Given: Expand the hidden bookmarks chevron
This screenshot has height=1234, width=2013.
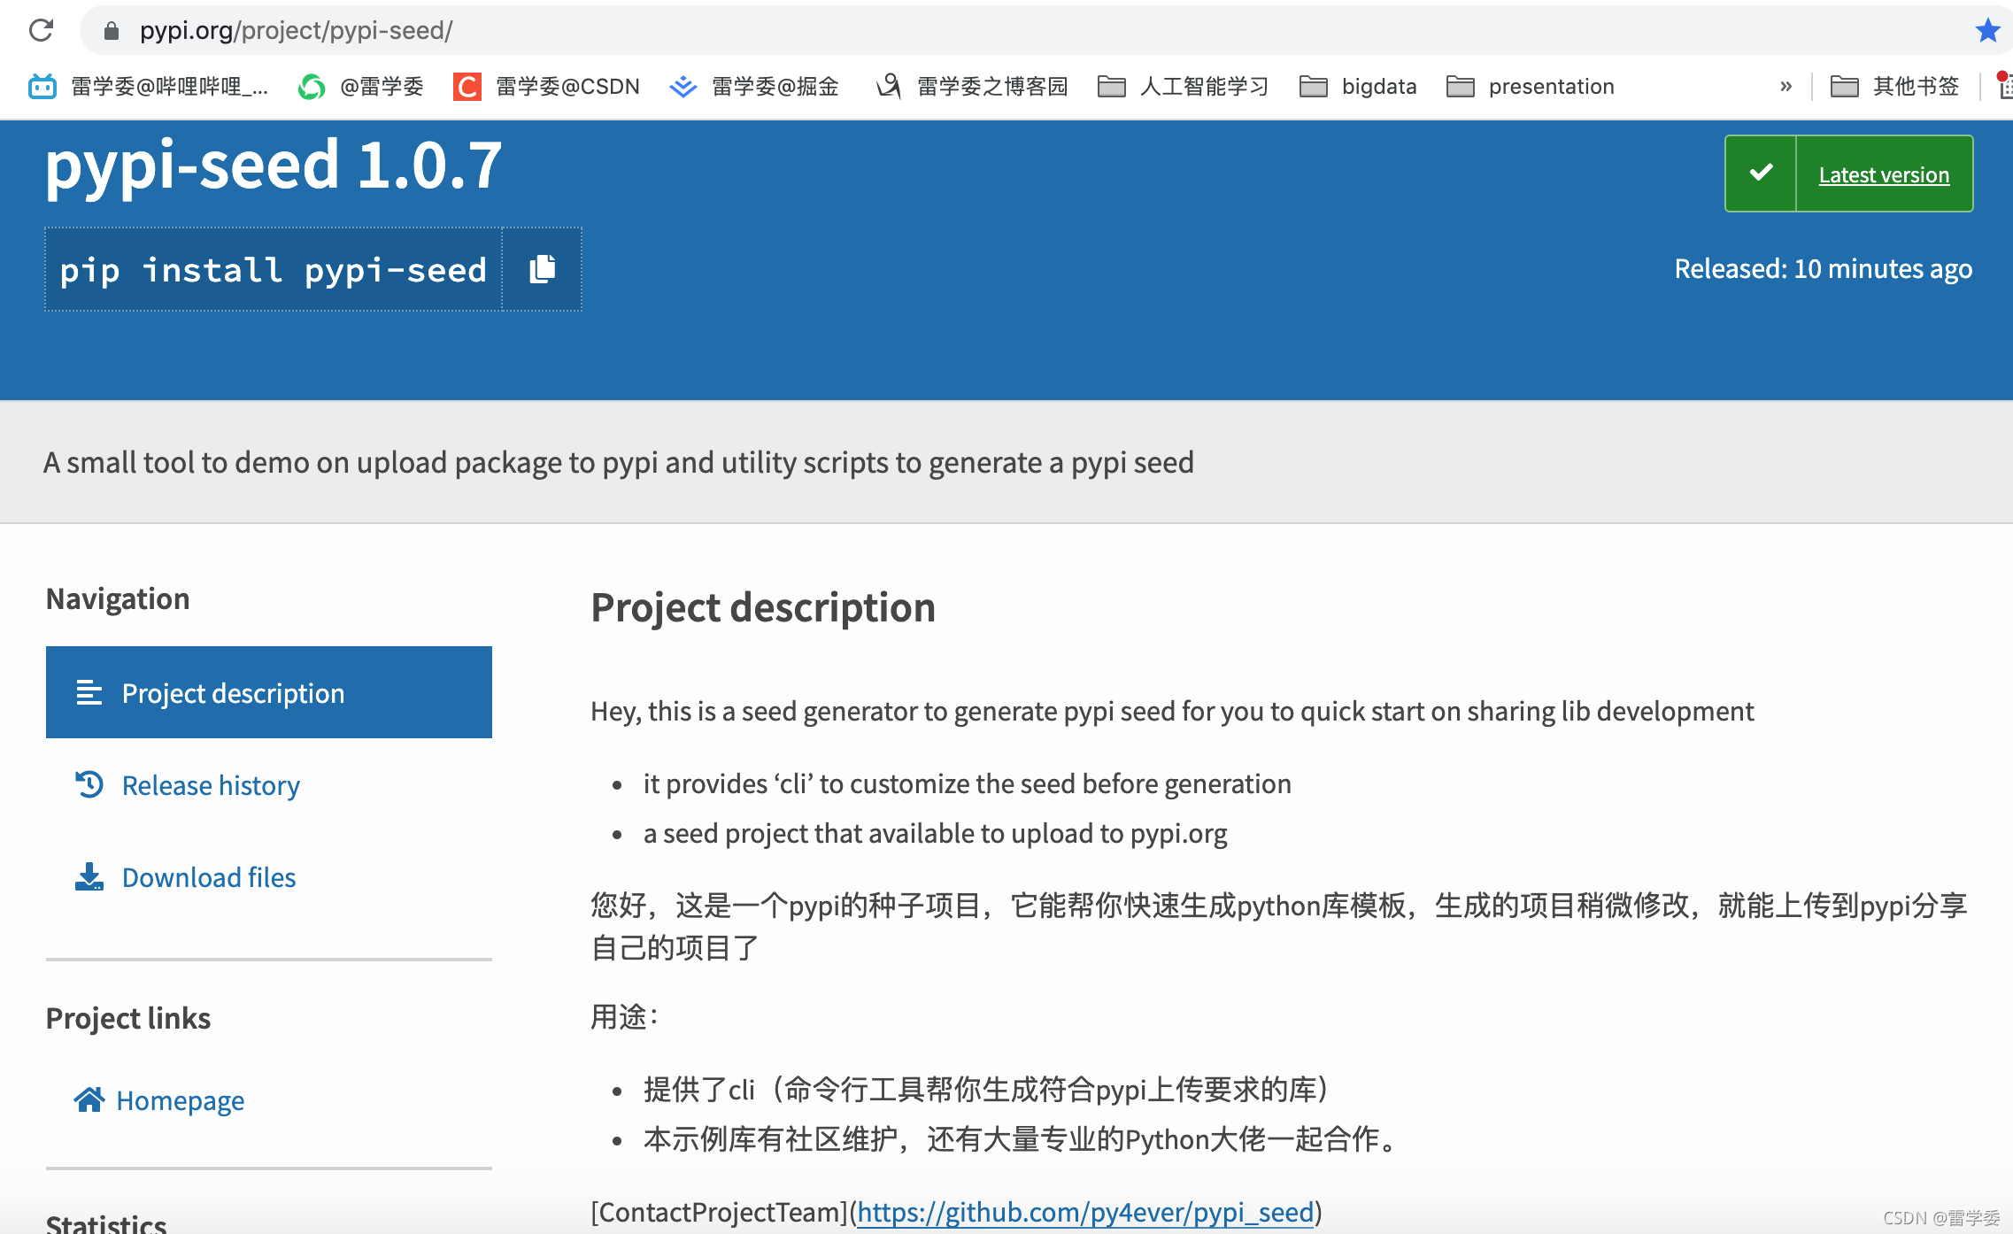Looking at the screenshot, I should tap(1785, 86).
